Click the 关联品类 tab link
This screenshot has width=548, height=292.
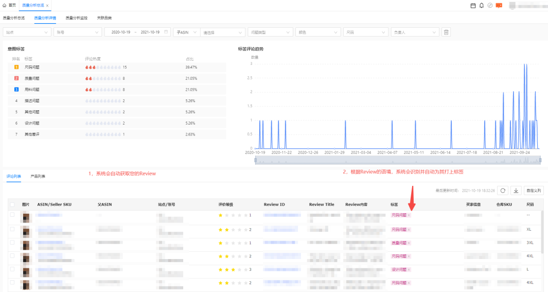click(x=104, y=18)
